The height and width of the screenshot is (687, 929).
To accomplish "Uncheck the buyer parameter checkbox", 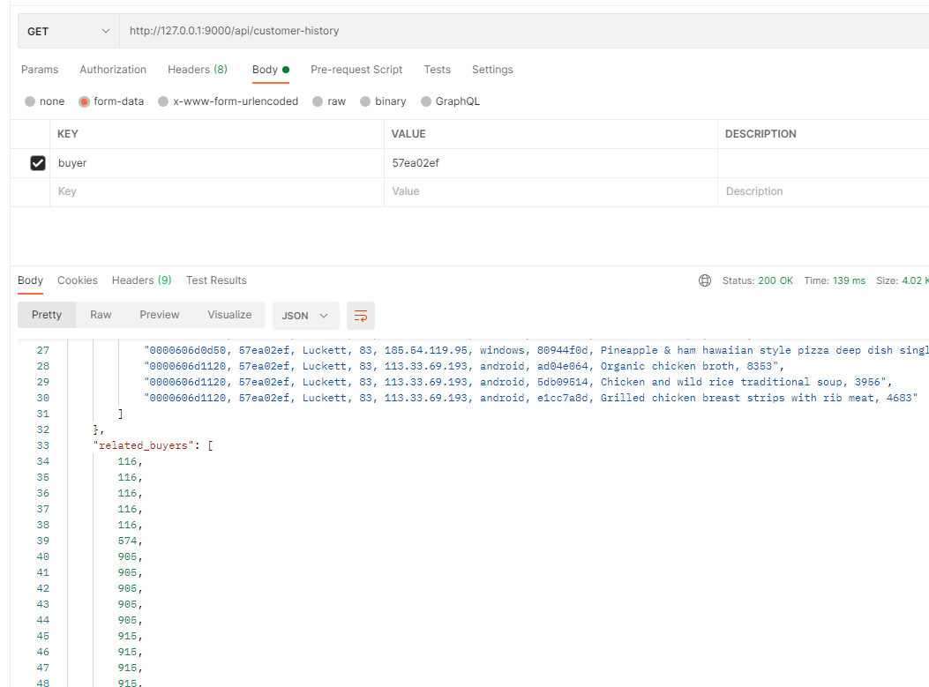I will tap(36, 162).
